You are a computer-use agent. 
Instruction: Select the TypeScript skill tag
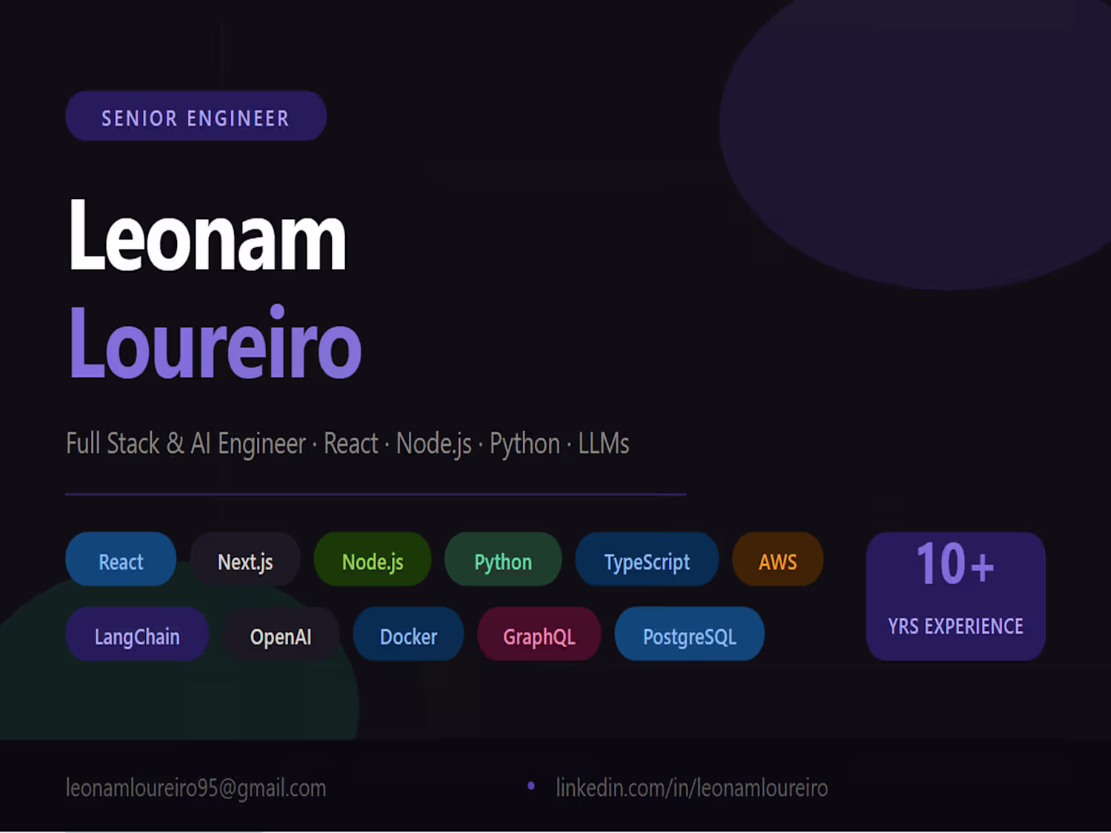(647, 560)
